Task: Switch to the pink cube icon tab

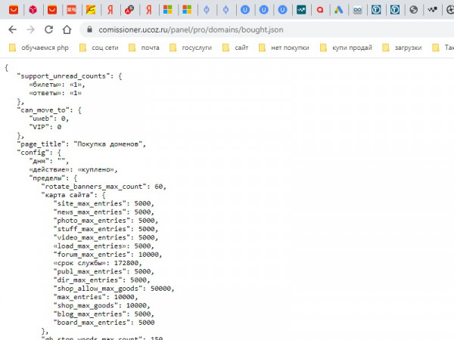Action: (x=33, y=10)
